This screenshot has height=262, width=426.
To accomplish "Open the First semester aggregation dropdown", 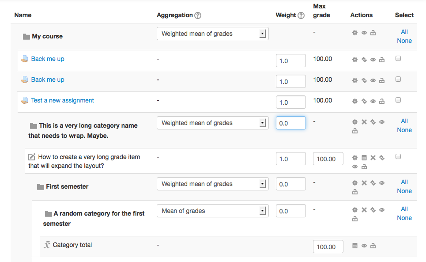I will coord(212,184).
